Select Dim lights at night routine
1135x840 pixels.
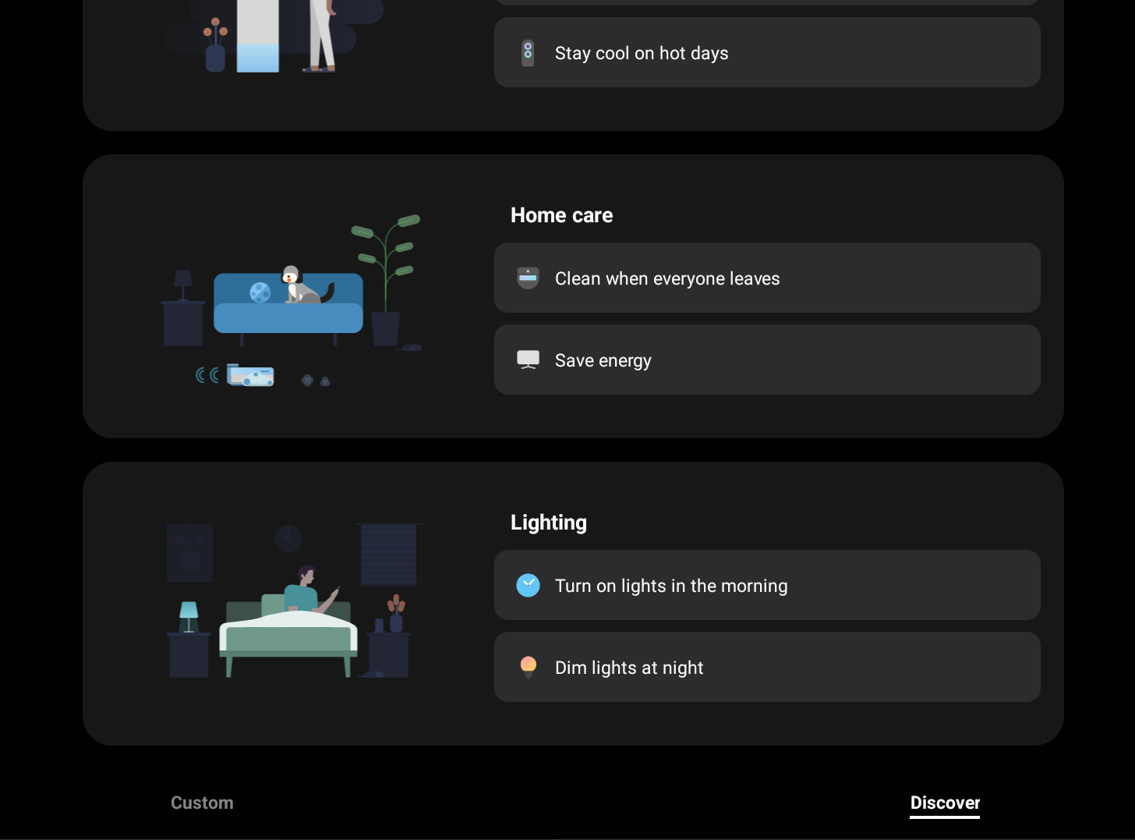point(767,667)
